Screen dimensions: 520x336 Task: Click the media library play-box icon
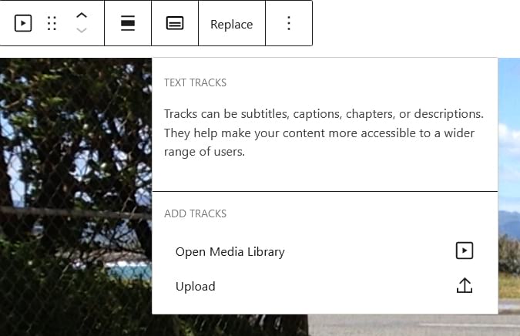[464, 250]
